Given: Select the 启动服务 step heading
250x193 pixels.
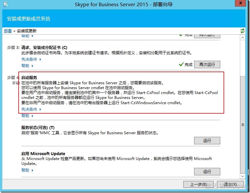Looking at the screenshot, I should [x=29, y=78].
